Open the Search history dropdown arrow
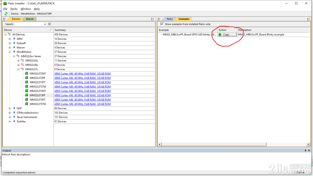 tap(45, 24)
